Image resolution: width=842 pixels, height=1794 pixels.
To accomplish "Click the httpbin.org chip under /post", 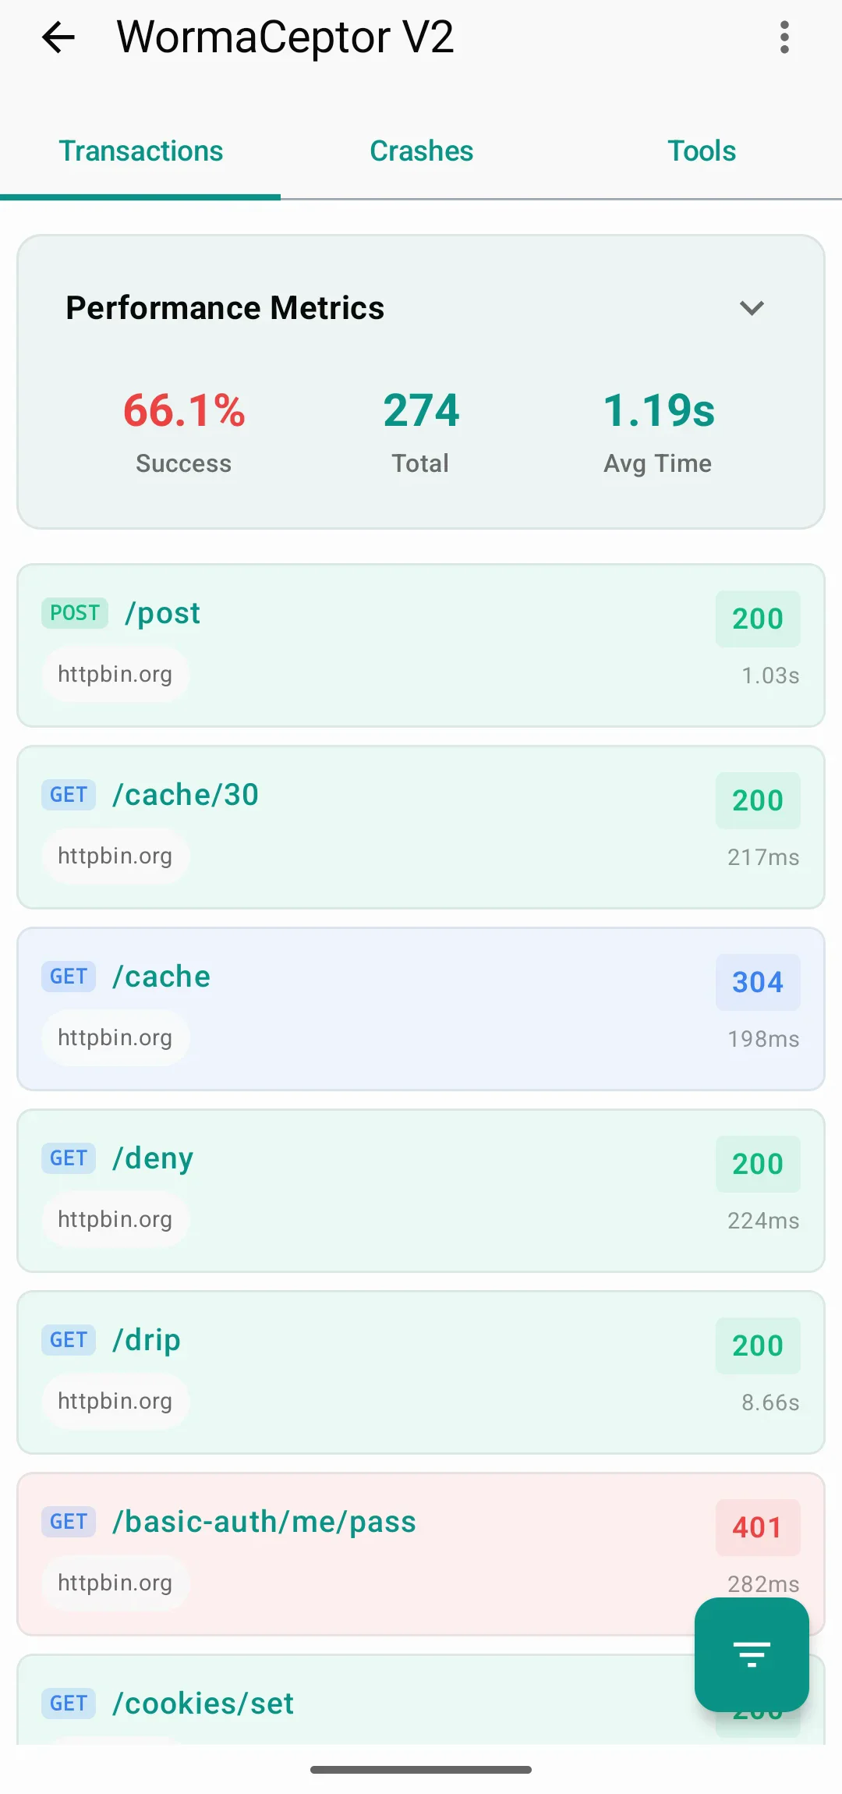I will 115,674.
